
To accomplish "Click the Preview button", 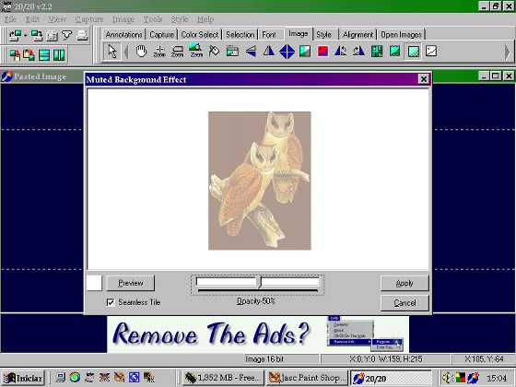I will click(x=131, y=283).
